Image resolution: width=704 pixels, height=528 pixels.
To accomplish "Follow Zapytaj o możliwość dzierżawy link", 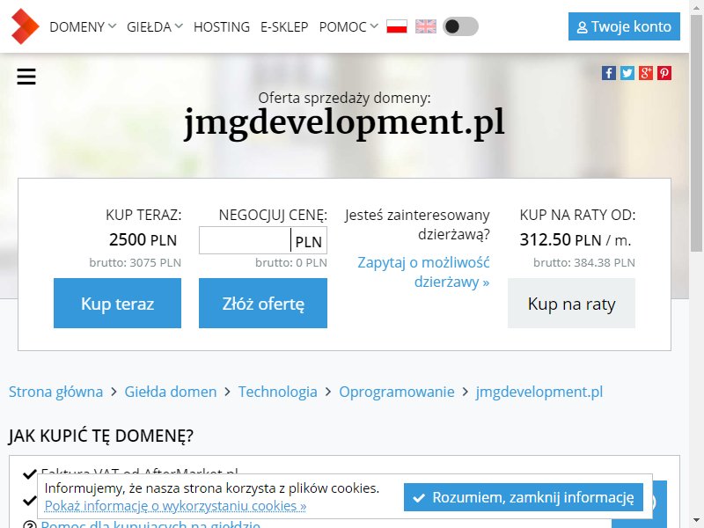I will click(x=423, y=272).
